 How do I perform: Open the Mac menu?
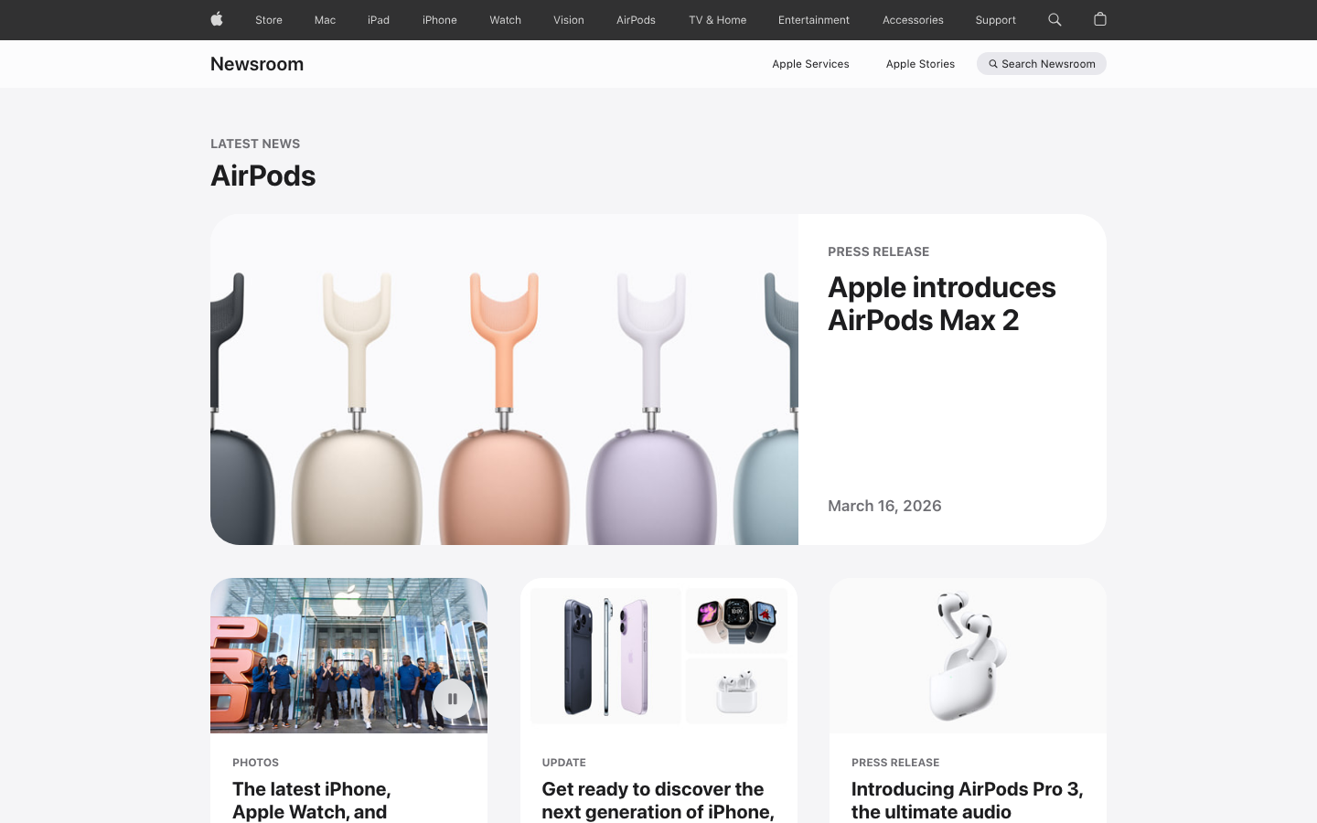(325, 20)
